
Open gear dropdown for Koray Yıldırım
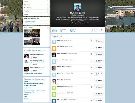92,61
